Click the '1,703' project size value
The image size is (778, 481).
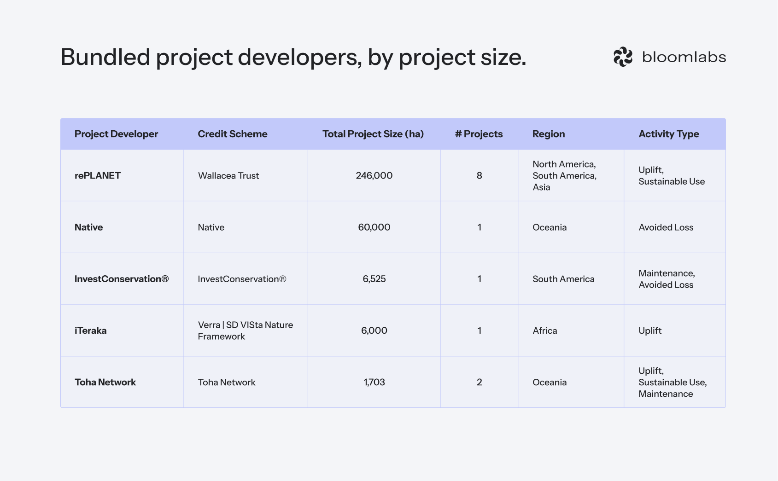tap(374, 382)
